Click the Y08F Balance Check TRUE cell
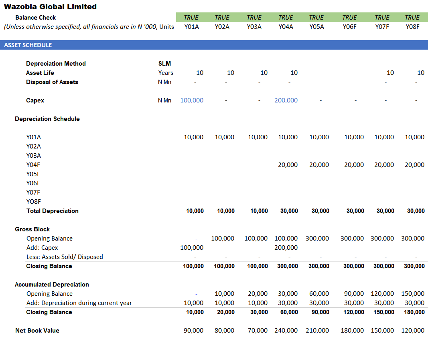This screenshot has height=337, width=428. (x=412, y=18)
